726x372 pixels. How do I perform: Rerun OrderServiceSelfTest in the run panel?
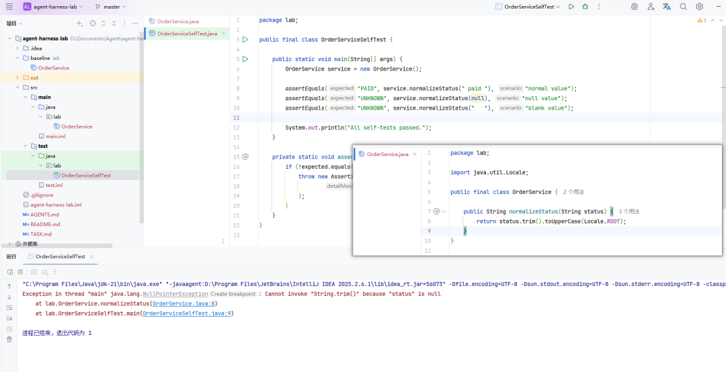pyautogui.click(x=9, y=272)
